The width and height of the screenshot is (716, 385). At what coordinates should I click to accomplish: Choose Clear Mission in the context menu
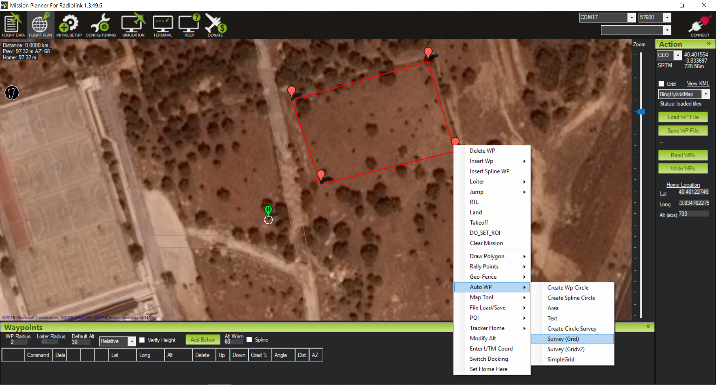point(486,243)
